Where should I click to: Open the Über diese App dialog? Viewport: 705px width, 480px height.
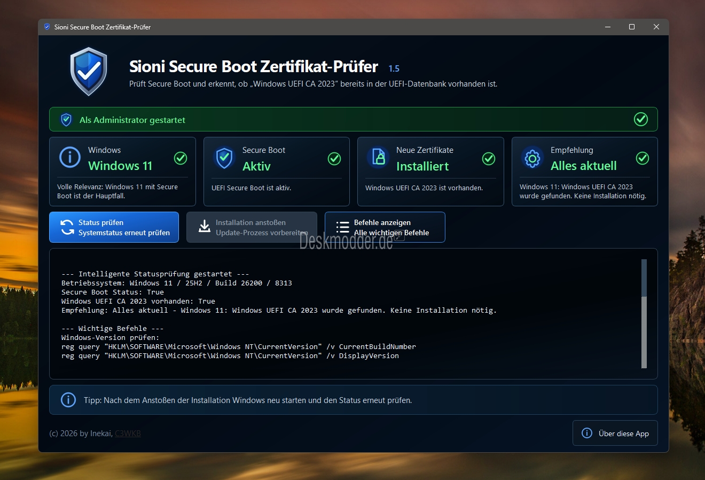point(615,433)
